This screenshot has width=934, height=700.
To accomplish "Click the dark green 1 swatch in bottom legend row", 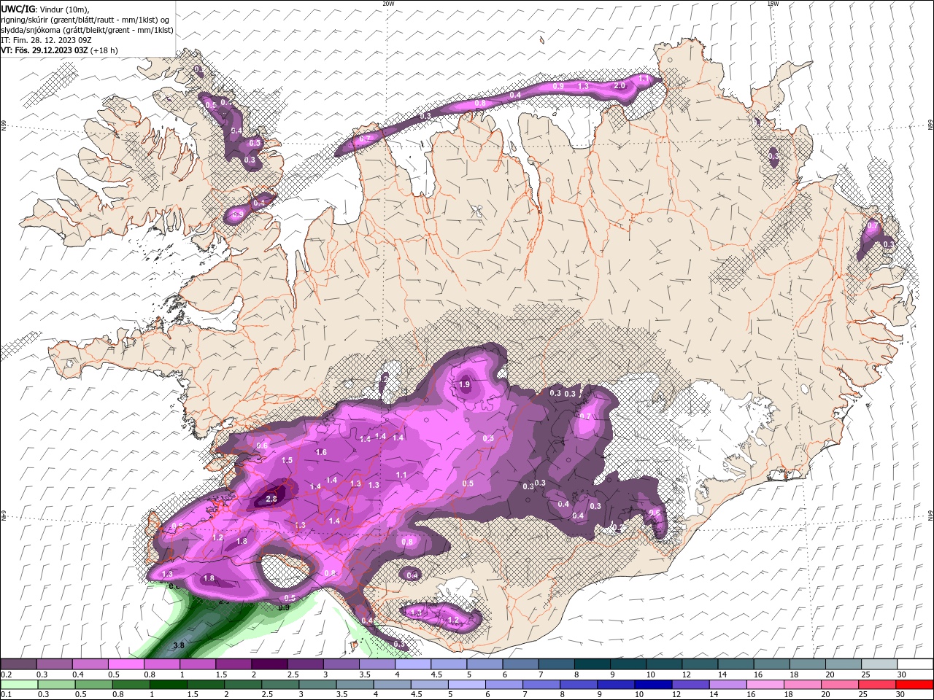I will pos(168,685).
